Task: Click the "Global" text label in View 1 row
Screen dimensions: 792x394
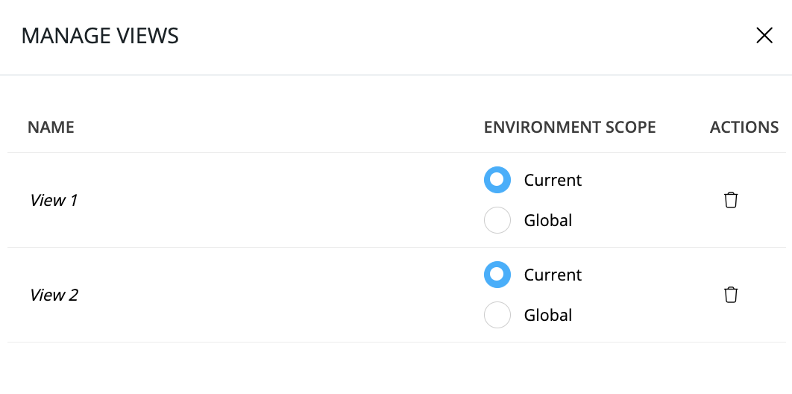Action: pos(548,220)
